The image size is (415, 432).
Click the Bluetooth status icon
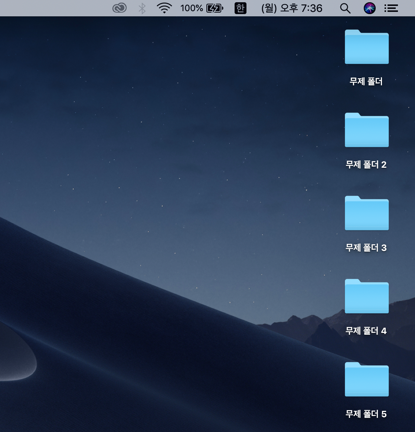pos(142,8)
